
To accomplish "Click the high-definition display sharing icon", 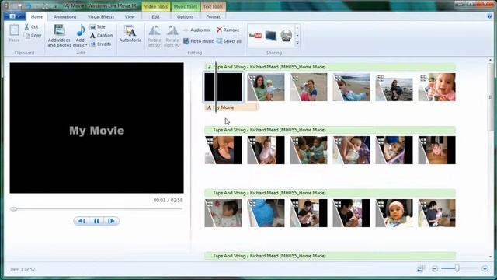I will coord(271,36).
